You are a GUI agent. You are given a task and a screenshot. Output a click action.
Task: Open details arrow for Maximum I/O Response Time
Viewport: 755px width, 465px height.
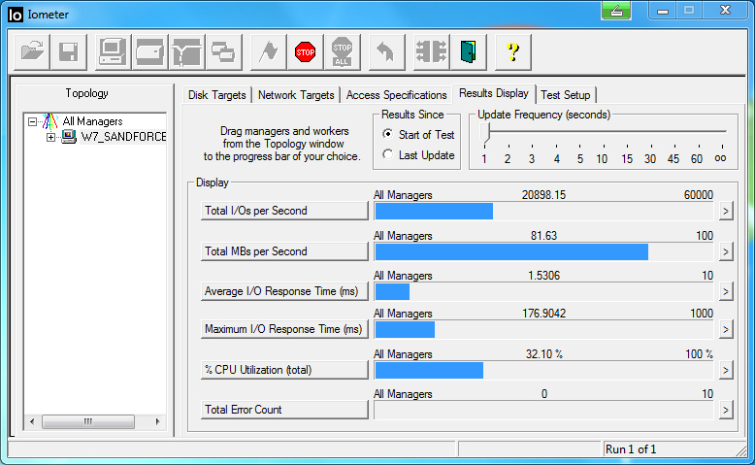coord(726,330)
